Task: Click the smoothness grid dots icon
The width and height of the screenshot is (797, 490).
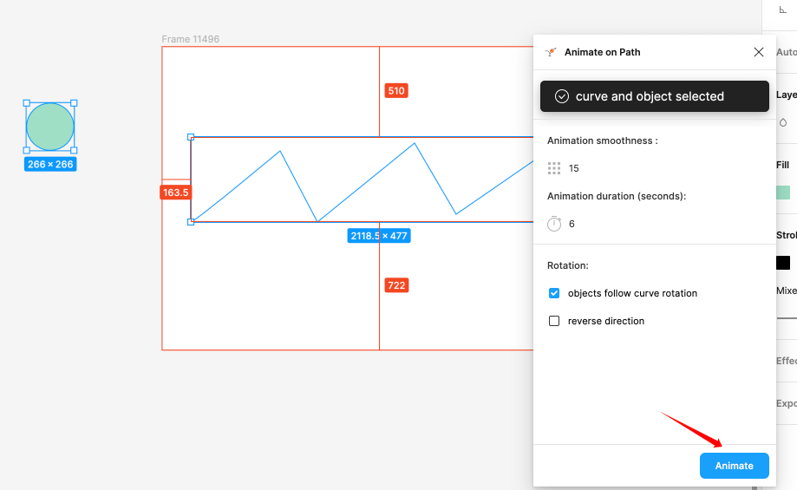Action: 554,168
